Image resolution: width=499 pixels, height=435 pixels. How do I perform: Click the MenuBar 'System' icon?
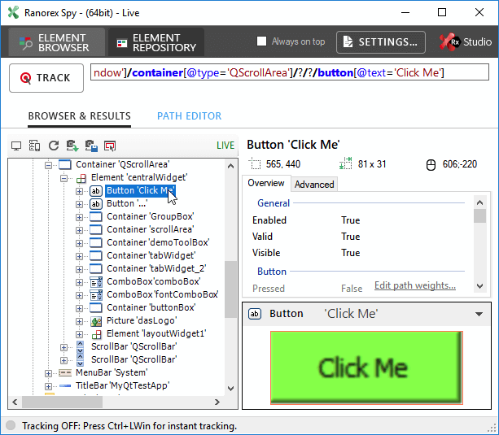tap(65, 372)
